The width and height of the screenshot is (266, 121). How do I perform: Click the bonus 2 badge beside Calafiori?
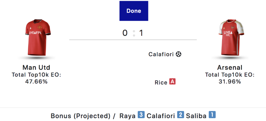click(181, 115)
